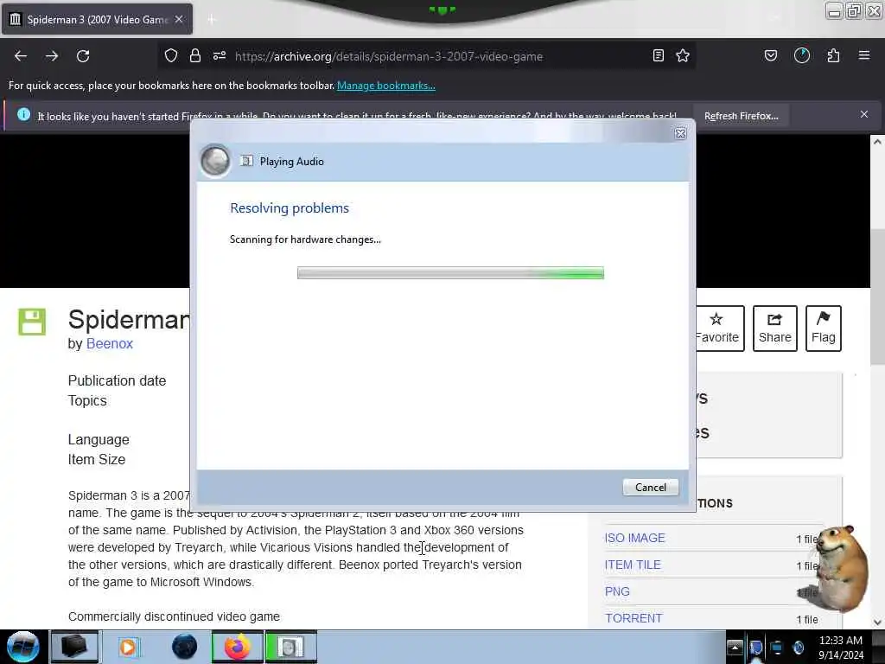Viewport: 885px width, 664px height.
Task: Click the hamster desktop mascot
Action: point(841,569)
